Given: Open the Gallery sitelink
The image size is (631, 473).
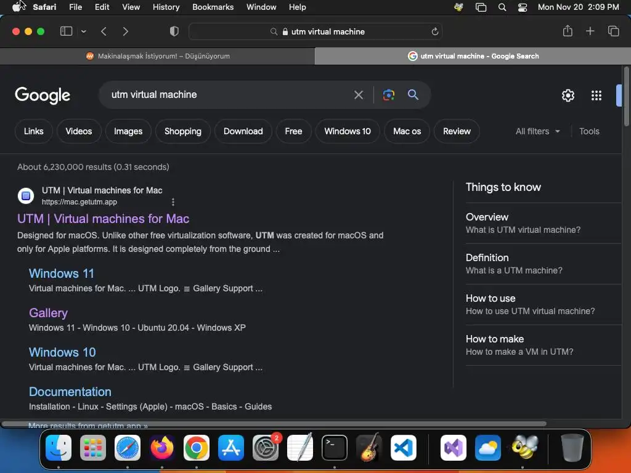Looking at the screenshot, I should pyautogui.click(x=48, y=313).
